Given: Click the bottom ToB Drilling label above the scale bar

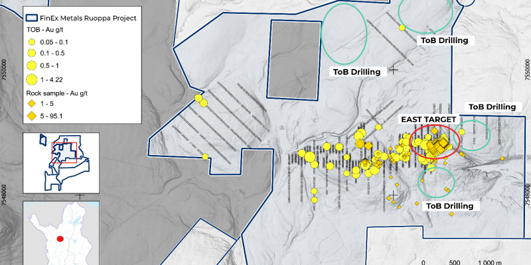Looking at the screenshot, I should pos(449,206).
